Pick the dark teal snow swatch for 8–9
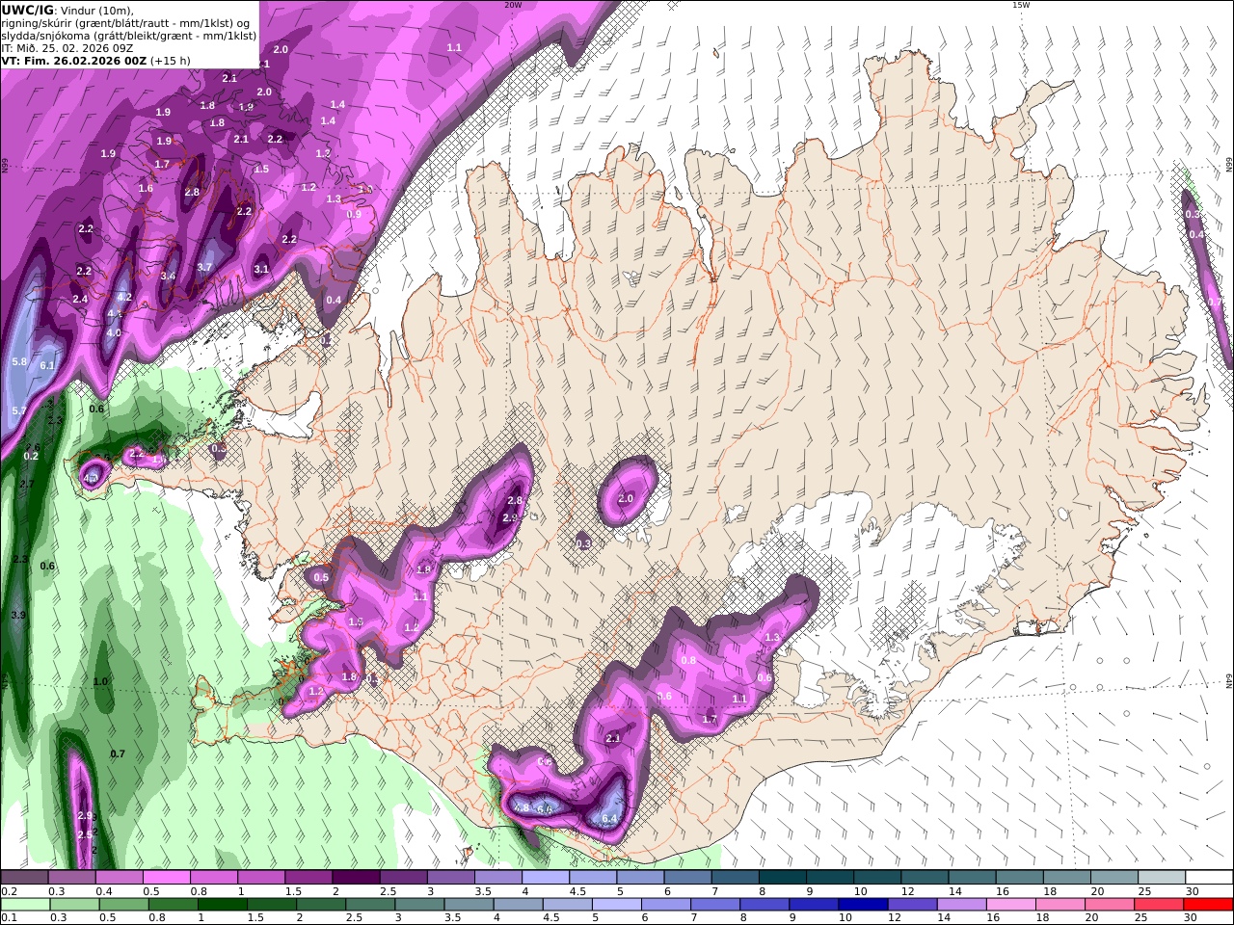Image resolution: width=1234 pixels, height=925 pixels. click(783, 878)
